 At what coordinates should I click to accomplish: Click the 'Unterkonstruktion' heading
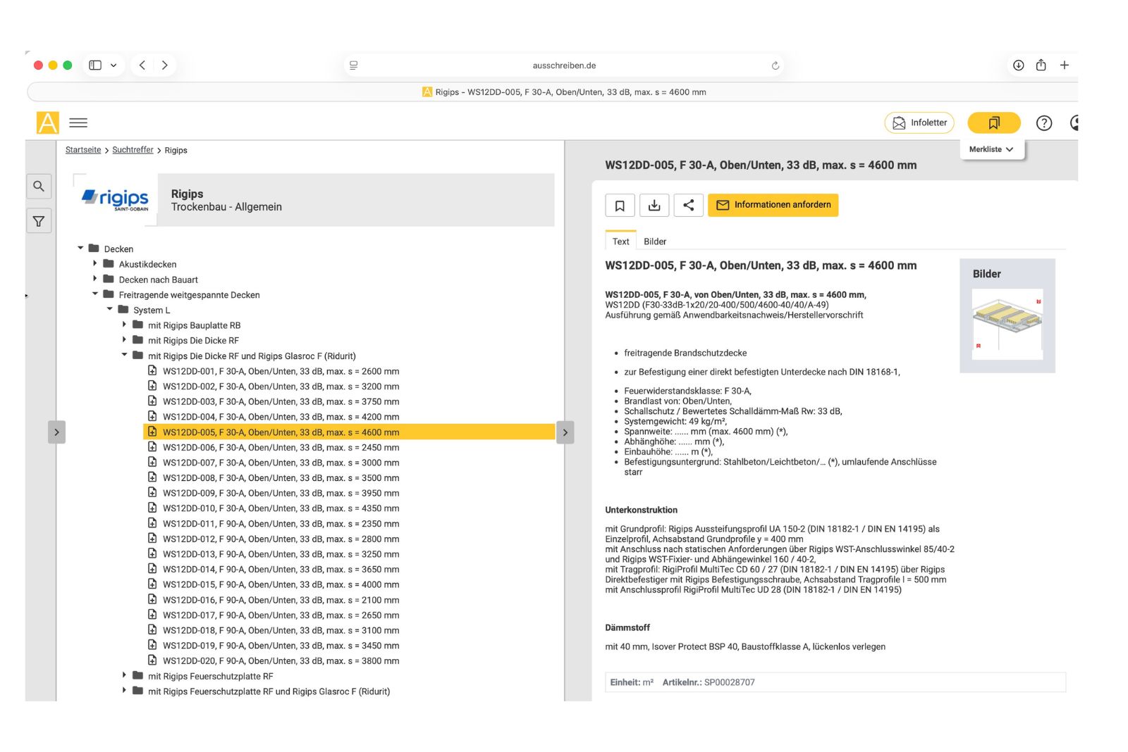click(x=641, y=510)
